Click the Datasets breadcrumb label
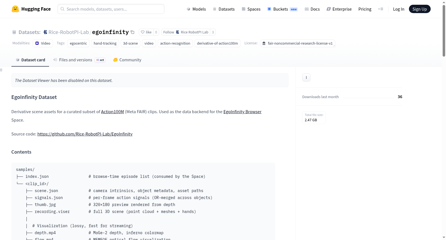 [x=30, y=32]
